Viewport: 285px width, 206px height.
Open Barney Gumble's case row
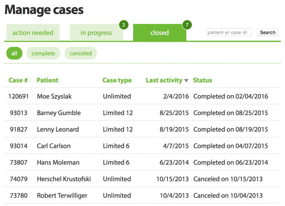(142, 113)
